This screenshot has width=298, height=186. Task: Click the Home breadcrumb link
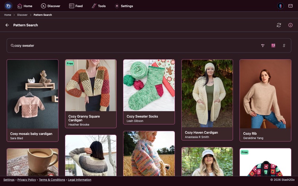[7, 15]
